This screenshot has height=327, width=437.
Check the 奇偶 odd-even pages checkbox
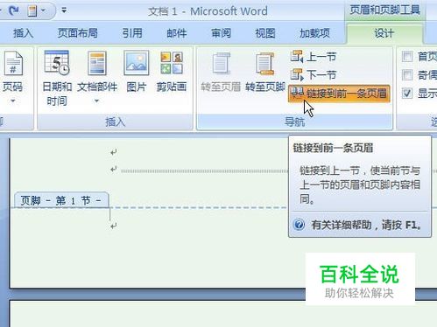point(407,75)
